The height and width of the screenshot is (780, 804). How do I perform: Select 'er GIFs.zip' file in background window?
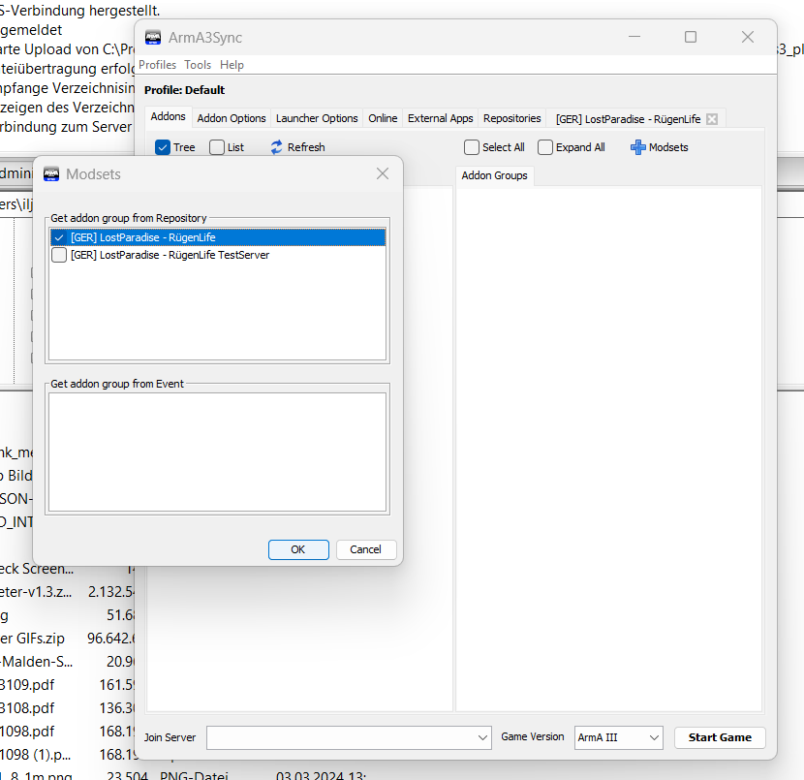pos(33,639)
